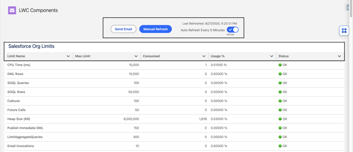This screenshot has height=152, width=353.
Task: Click the green status icon for Heap Size
Action: pos(280,119)
